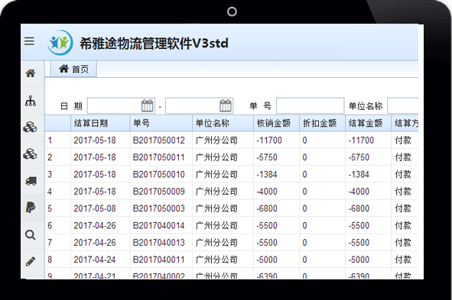This screenshot has height=300, width=452.
Task: Click the 单号 search input field
Action: pyautogui.click(x=311, y=105)
